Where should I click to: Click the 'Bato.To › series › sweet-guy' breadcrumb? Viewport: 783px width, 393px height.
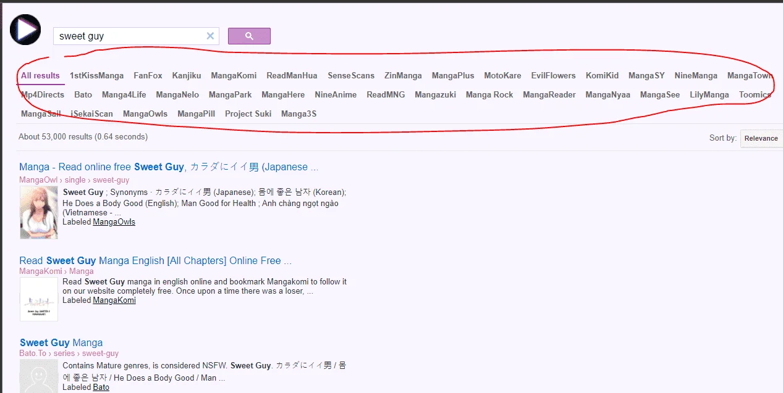[x=69, y=354]
